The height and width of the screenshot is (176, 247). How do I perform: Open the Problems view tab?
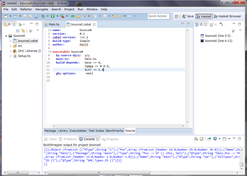pos(68,139)
